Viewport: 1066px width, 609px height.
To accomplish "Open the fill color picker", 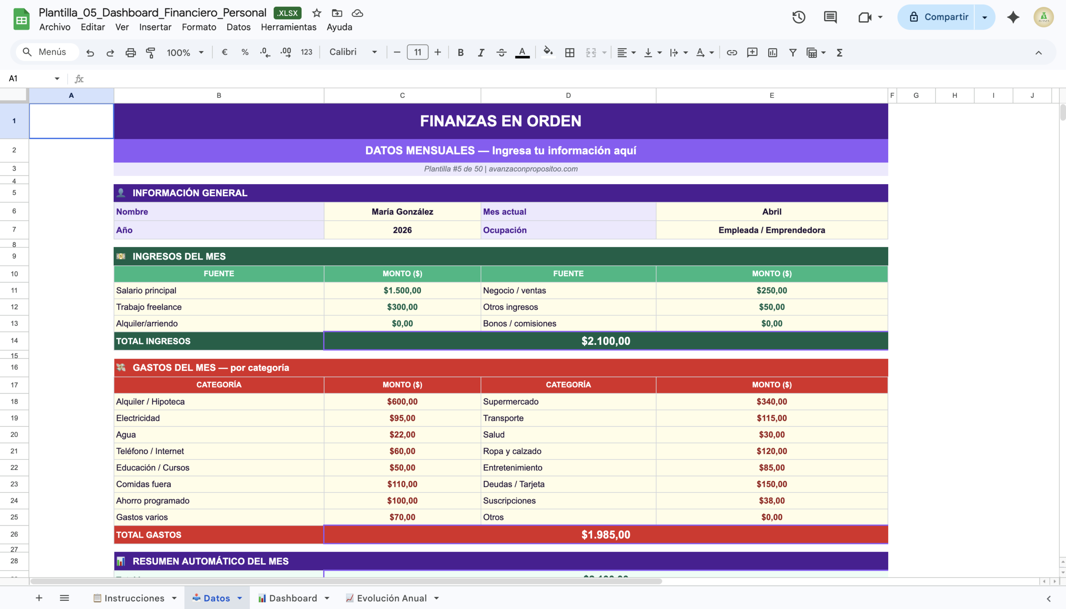I will click(548, 52).
